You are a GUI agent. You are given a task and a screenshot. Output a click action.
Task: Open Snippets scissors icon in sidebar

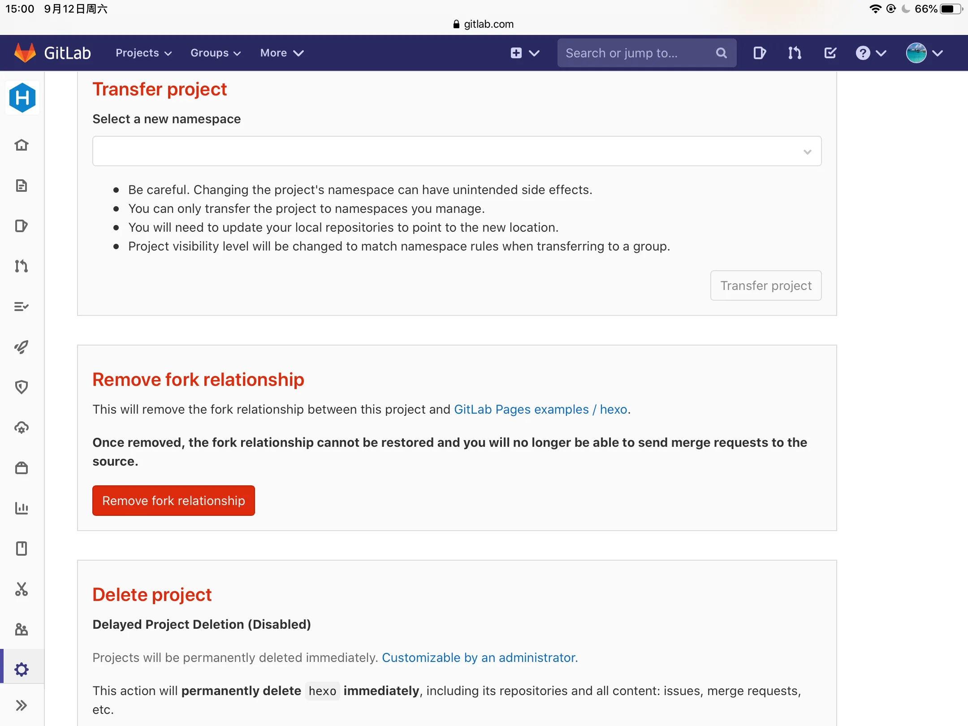pos(22,589)
